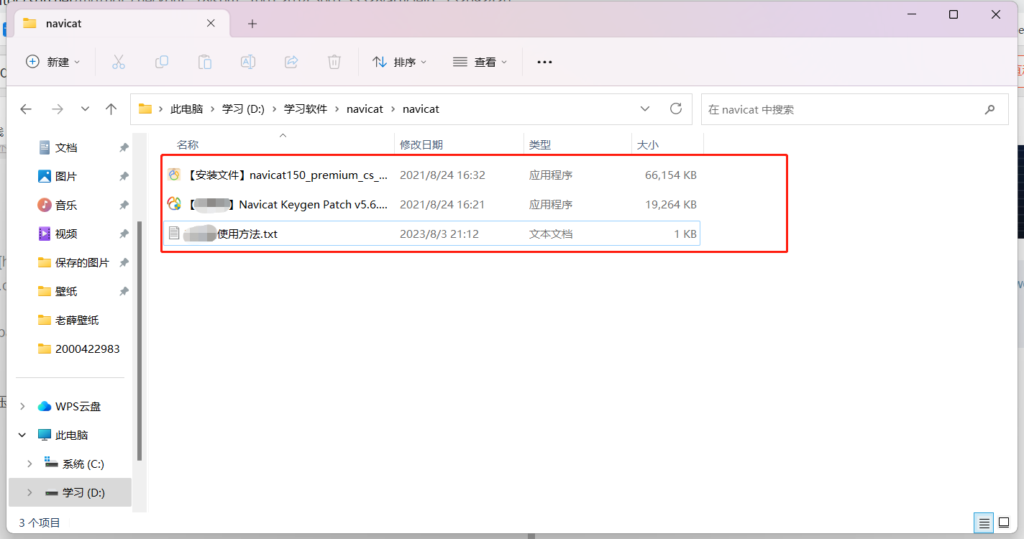Click the 在 navicat 中搜索 search box
Image resolution: width=1024 pixels, height=539 pixels.
pos(841,109)
